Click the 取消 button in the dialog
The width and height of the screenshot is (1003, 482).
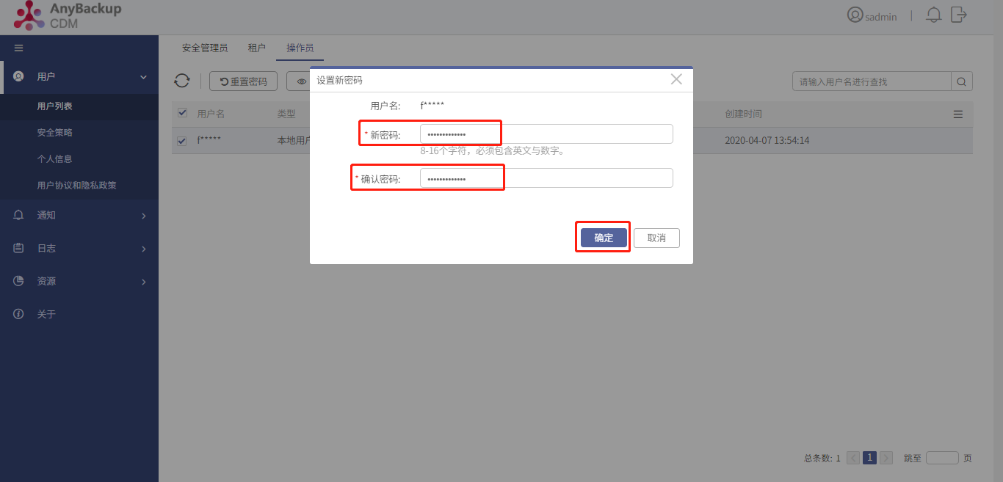coord(656,238)
